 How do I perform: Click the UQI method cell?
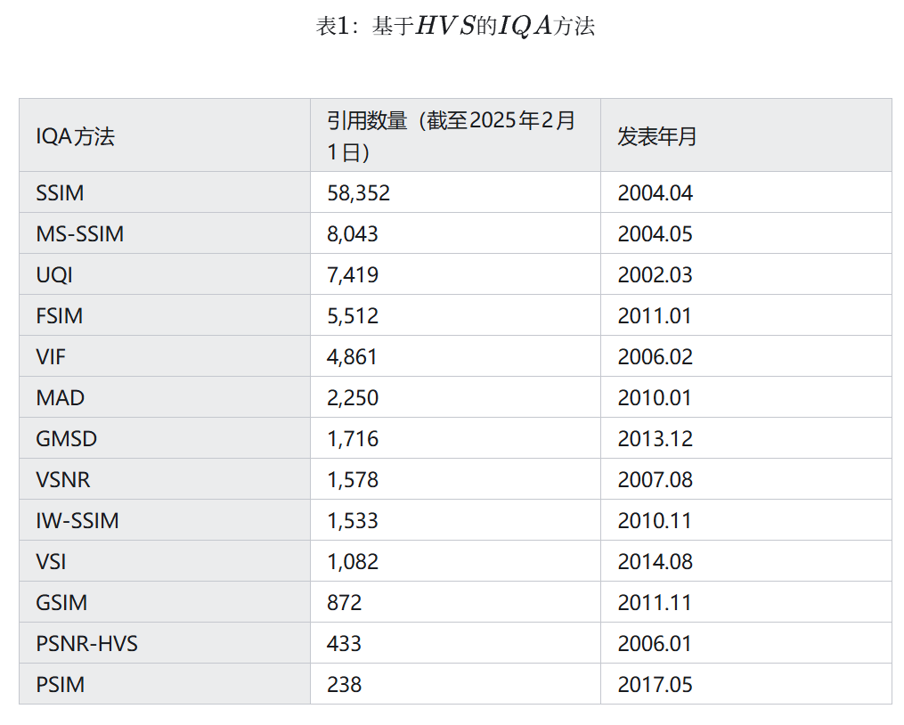pos(54,275)
